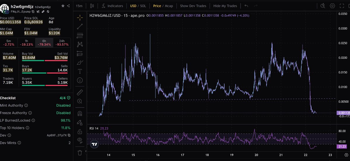
Task: Copy dev address ApBXF…3Tp7X
Action: pos(69,135)
